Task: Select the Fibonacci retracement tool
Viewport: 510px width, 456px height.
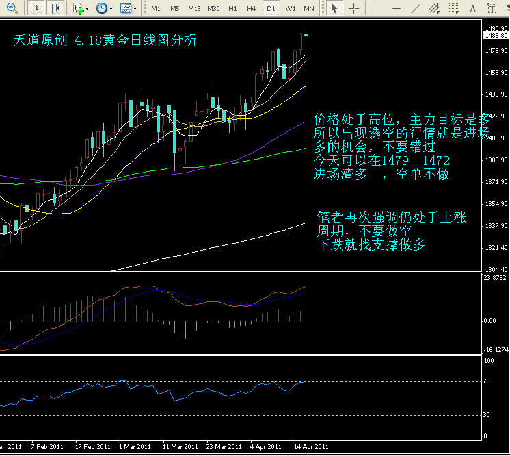Action: pyautogui.click(x=453, y=8)
